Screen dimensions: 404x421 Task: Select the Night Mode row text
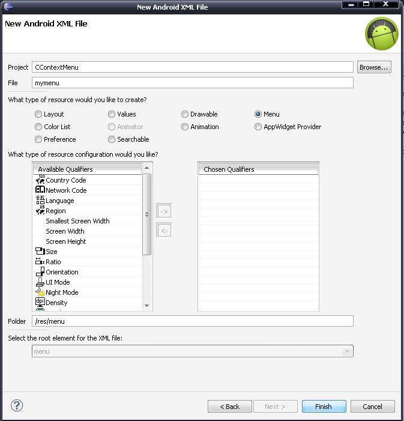(62, 292)
